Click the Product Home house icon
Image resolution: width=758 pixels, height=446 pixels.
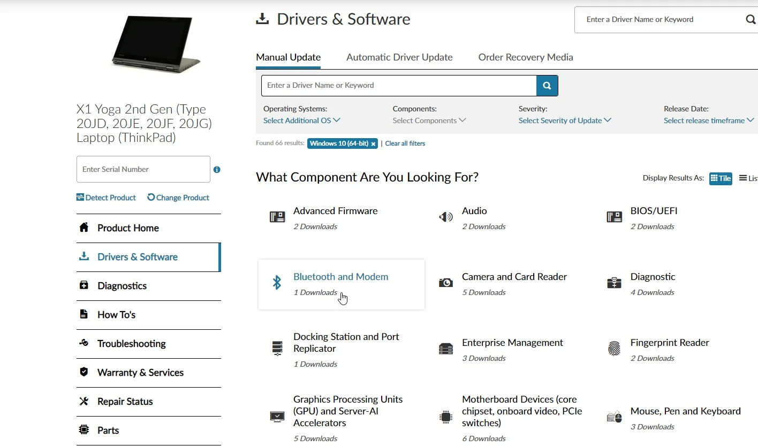pyautogui.click(x=84, y=227)
